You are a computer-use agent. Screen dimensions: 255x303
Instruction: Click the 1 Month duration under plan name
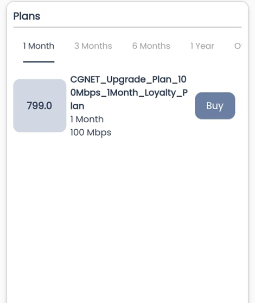click(x=87, y=119)
